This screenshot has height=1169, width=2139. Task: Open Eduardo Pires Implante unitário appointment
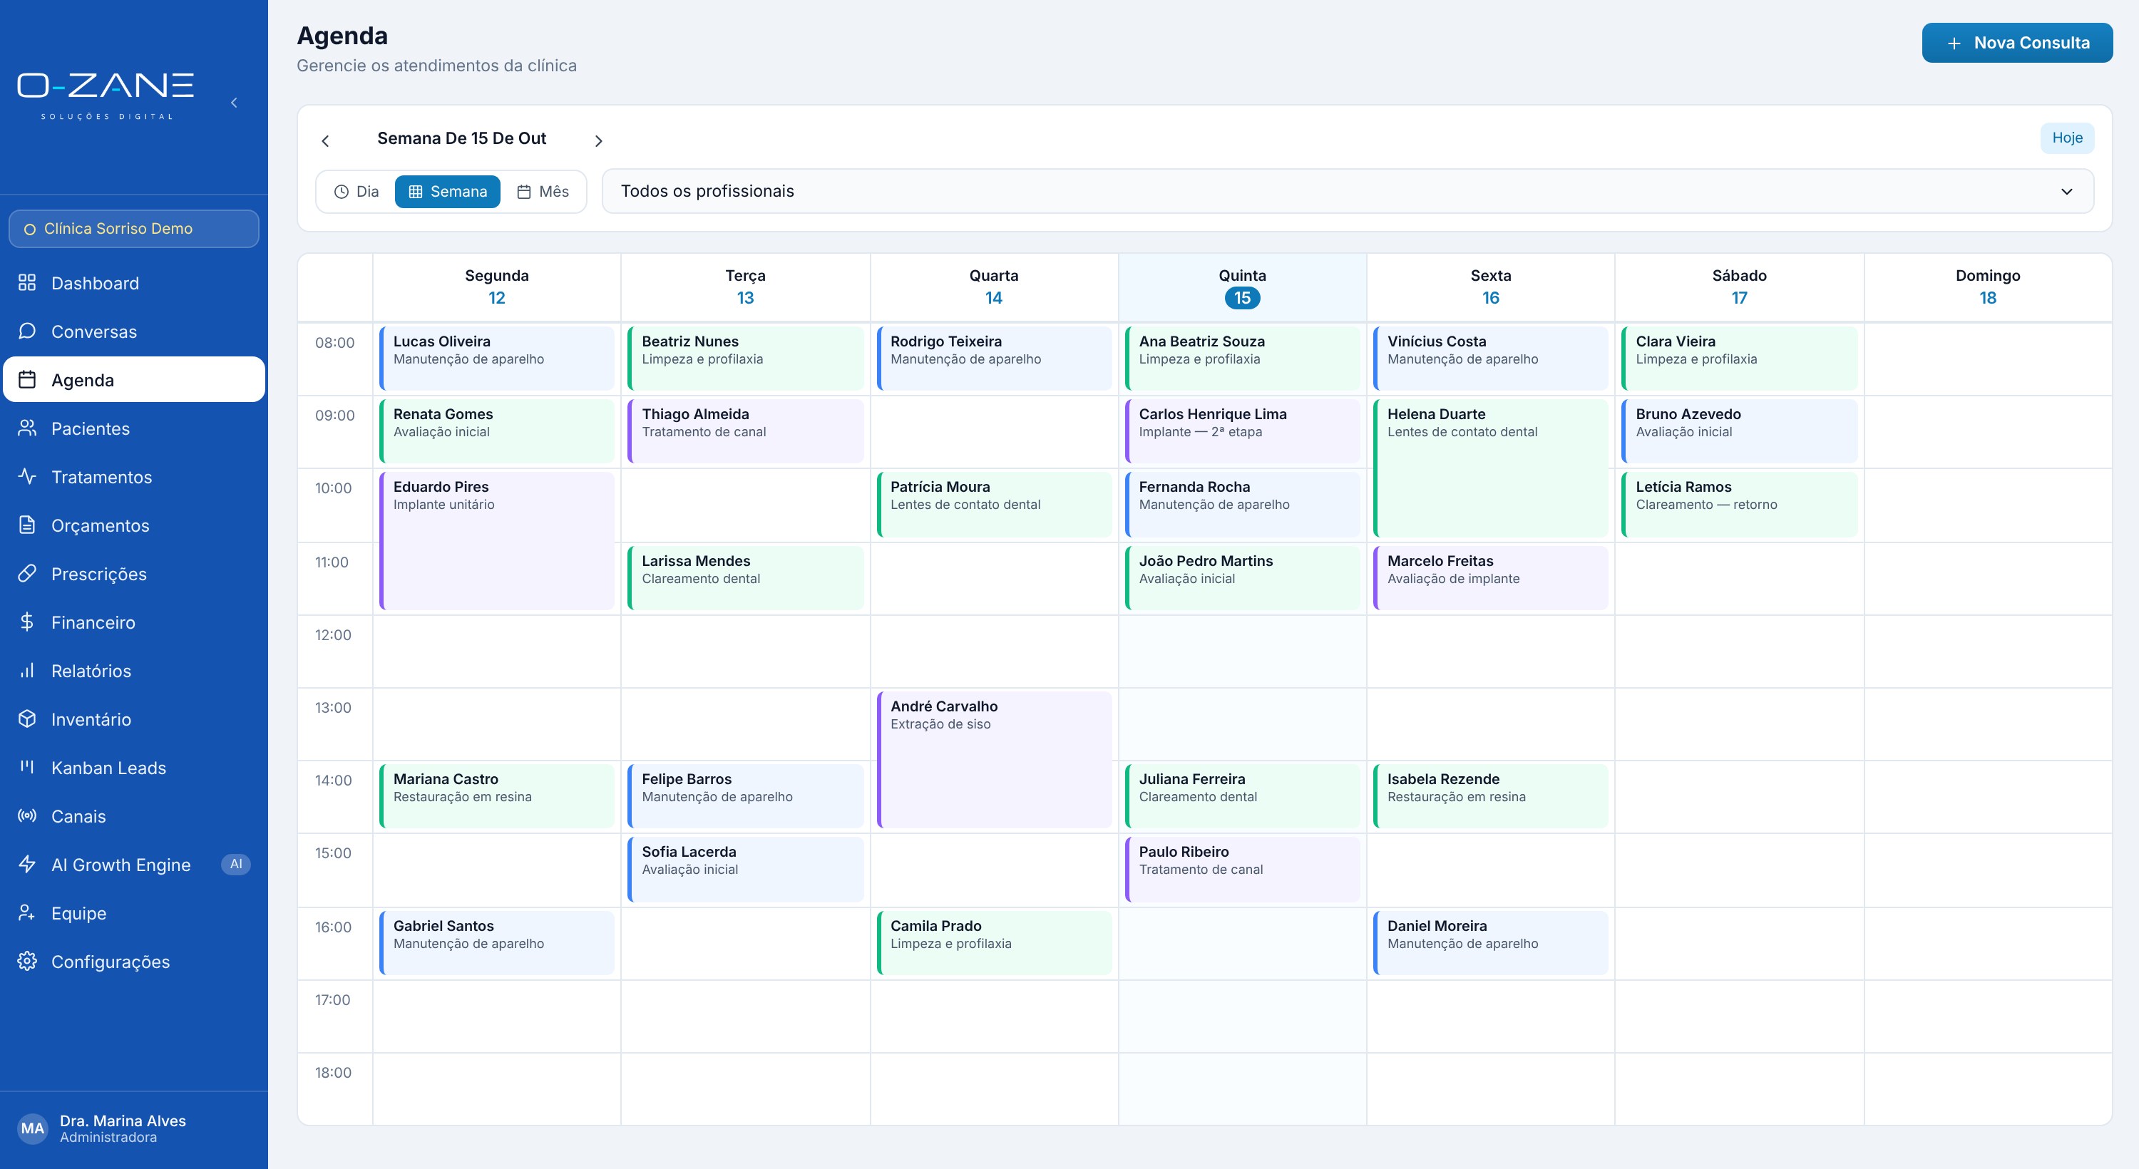496,540
